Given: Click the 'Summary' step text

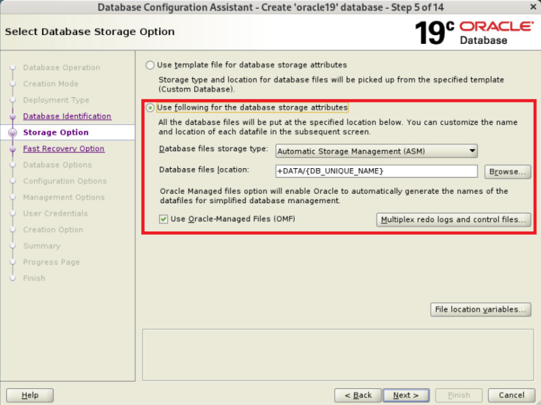Looking at the screenshot, I should (x=42, y=246).
